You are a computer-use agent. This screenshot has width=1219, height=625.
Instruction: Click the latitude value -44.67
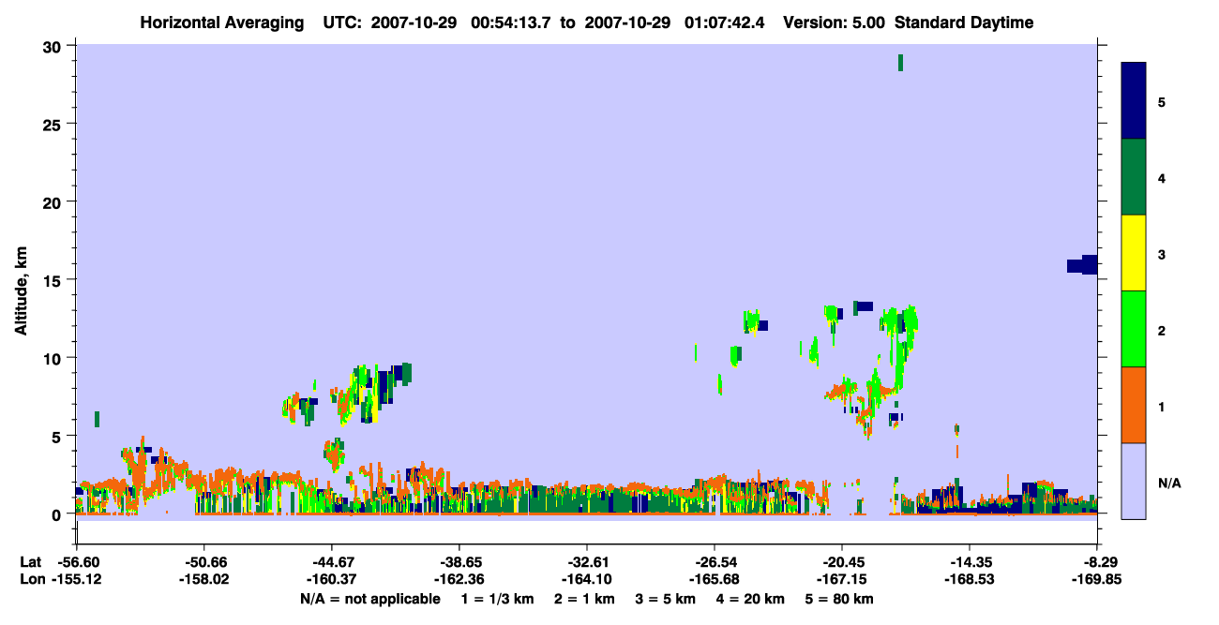(331, 562)
